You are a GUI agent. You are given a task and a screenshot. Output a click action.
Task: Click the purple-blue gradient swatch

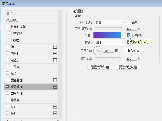[x=107, y=35]
